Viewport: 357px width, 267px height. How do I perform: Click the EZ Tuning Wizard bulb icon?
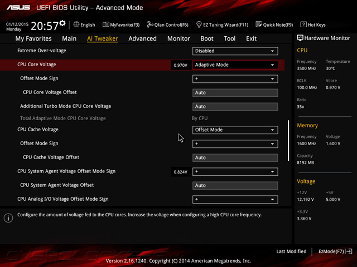(x=199, y=24)
